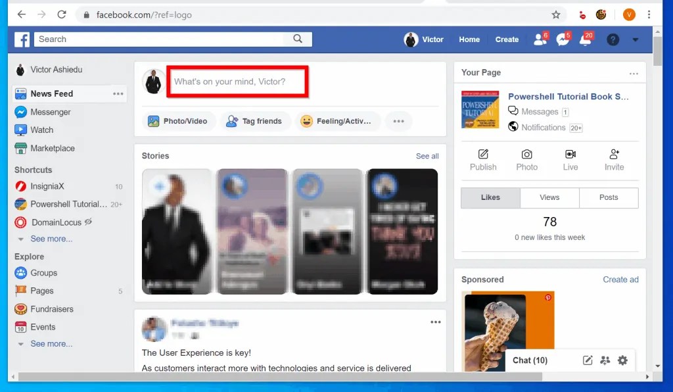Open See all Stories link
Viewport: 673px width, 392px height.
click(x=427, y=156)
